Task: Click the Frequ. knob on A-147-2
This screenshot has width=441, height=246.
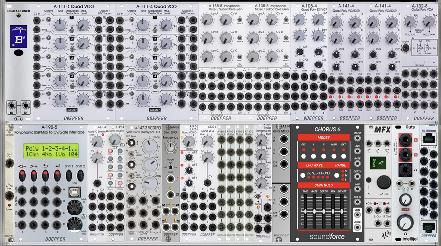Action: tap(150, 146)
